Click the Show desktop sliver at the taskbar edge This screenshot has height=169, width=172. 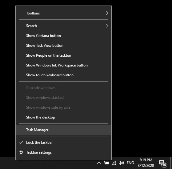(x=171, y=163)
